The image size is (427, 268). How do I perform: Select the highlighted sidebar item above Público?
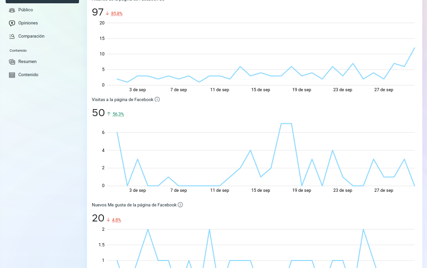[x=42, y=1]
